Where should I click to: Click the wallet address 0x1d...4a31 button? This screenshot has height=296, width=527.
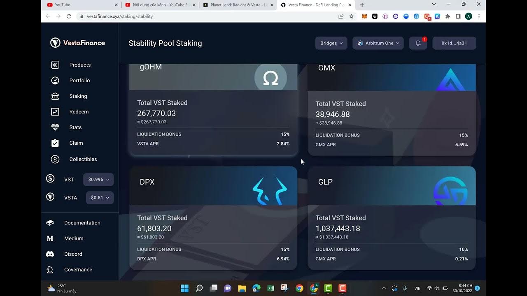point(454,43)
